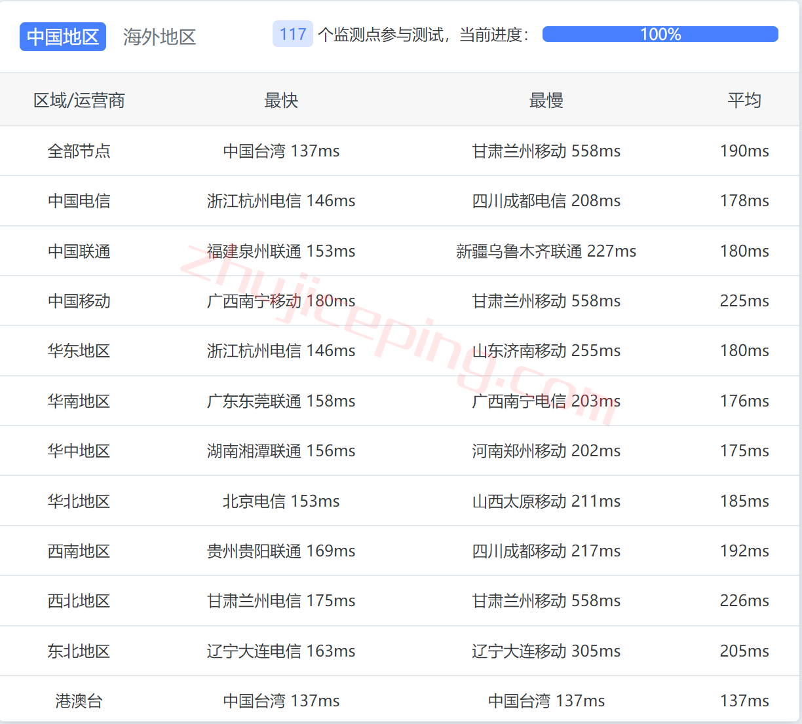Click 山西太原移动 211ms cell

(546, 501)
